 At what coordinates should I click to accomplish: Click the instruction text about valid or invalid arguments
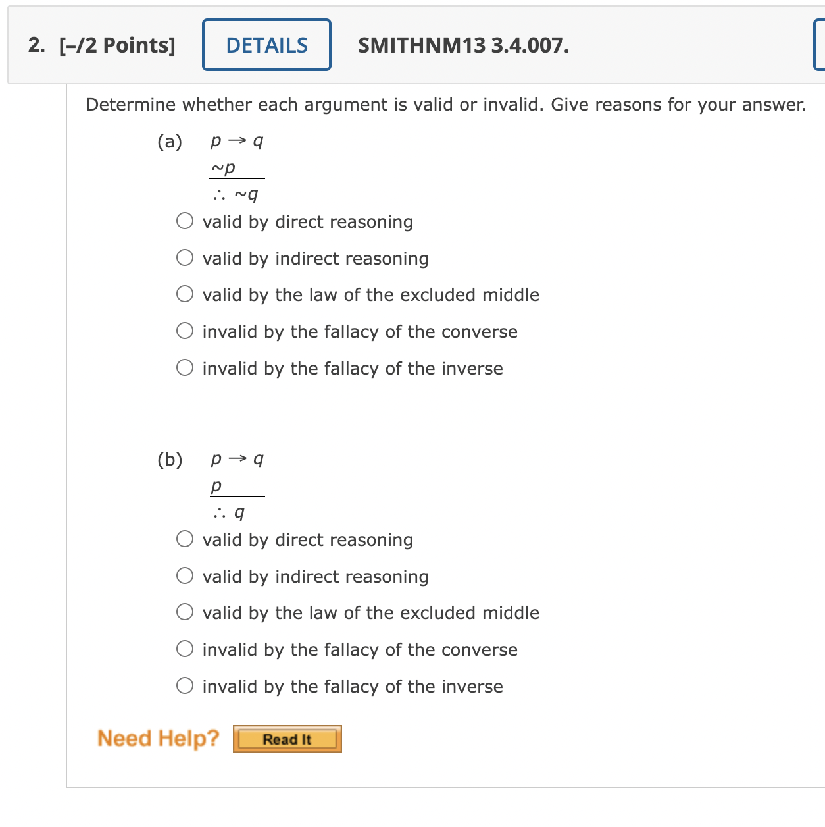coord(446,104)
